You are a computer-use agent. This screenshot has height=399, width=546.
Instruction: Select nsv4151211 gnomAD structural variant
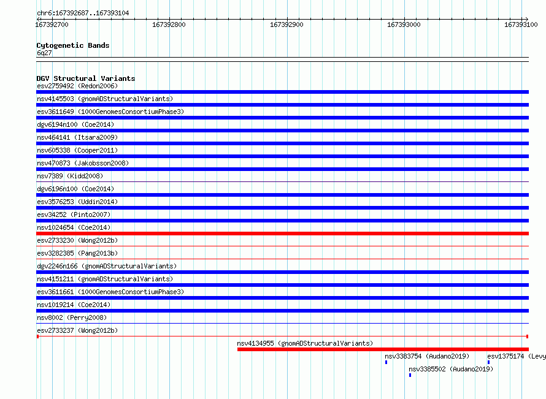(x=105, y=279)
